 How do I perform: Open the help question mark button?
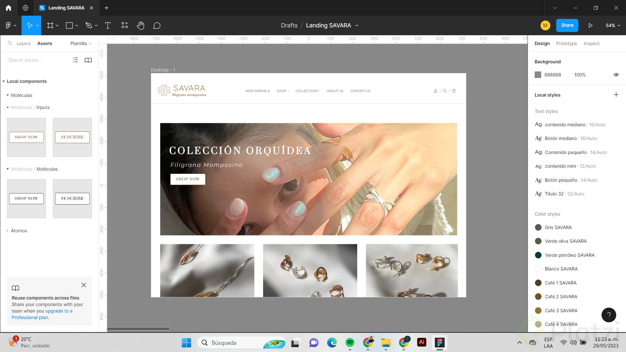pyautogui.click(x=609, y=315)
